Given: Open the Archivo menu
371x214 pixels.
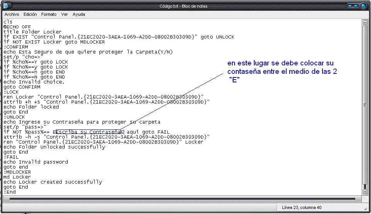Looking at the screenshot, I should (x=12, y=14).
